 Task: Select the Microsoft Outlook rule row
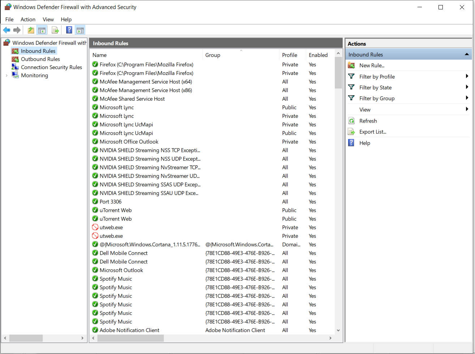coord(212,270)
